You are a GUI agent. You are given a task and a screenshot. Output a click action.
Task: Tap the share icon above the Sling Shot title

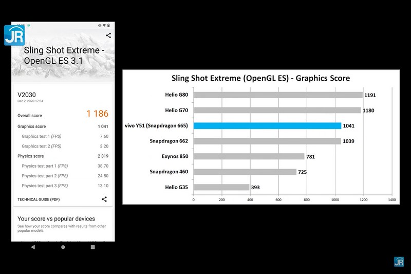click(108, 35)
